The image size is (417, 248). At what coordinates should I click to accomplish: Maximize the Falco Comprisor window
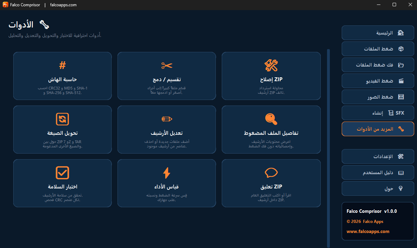394,5
